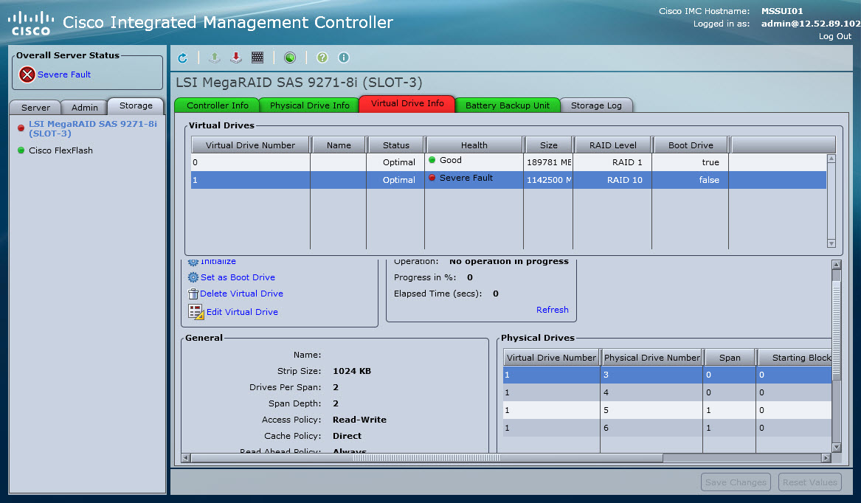Select physical drive number 6 row

point(667,428)
